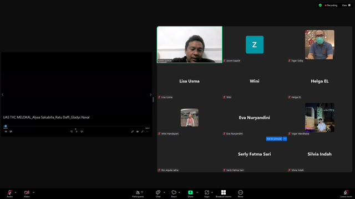Open the React heart menu
The height and width of the screenshot is (199, 355).
click(174, 193)
